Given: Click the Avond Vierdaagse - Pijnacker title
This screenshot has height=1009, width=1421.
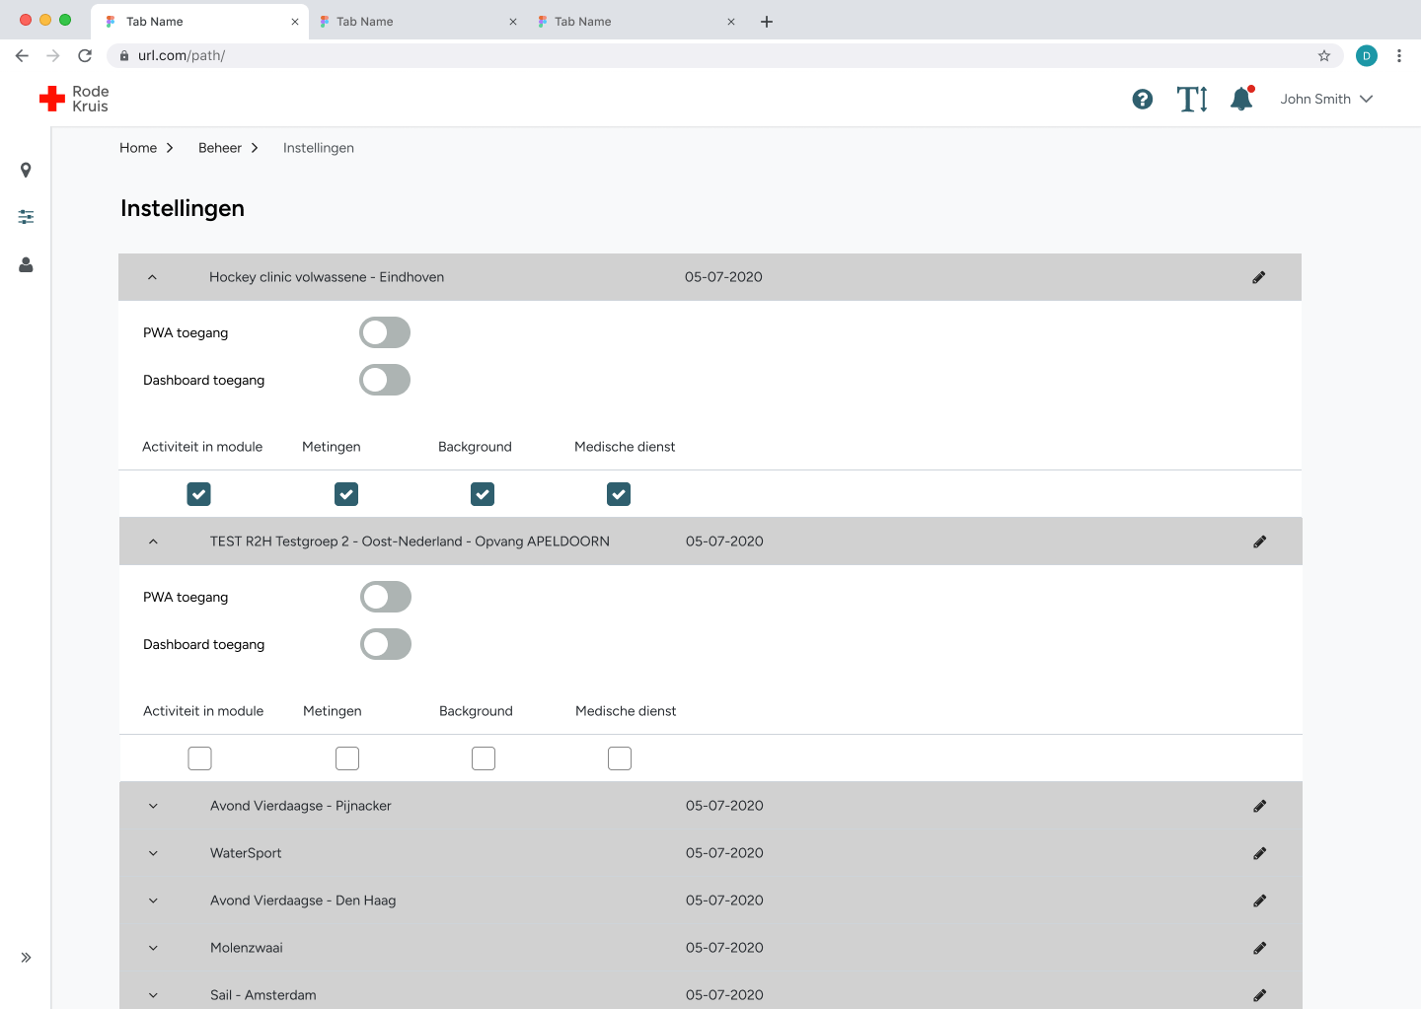Looking at the screenshot, I should [x=301, y=806].
